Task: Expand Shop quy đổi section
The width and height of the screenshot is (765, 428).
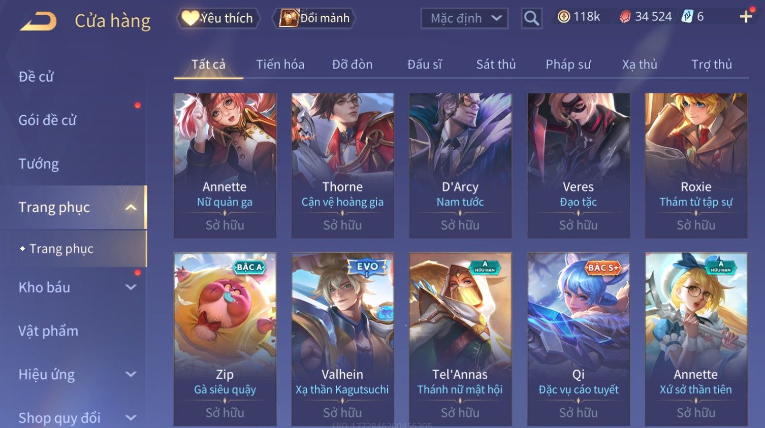Action: click(x=131, y=418)
